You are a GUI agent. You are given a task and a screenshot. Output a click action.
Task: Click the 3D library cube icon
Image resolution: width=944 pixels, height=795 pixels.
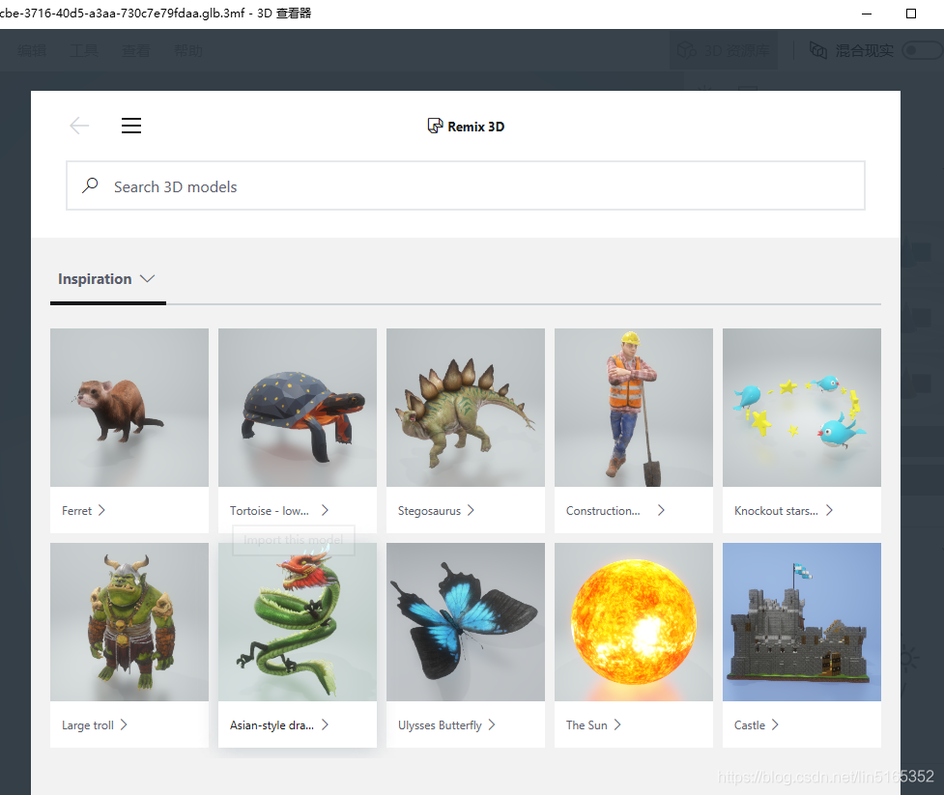tap(687, 50)
